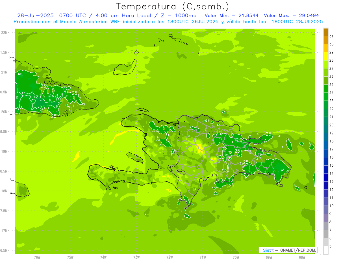Viewport: 339px width, 261px height.
Task: Click the legend value 18
Action: point(332,141)
